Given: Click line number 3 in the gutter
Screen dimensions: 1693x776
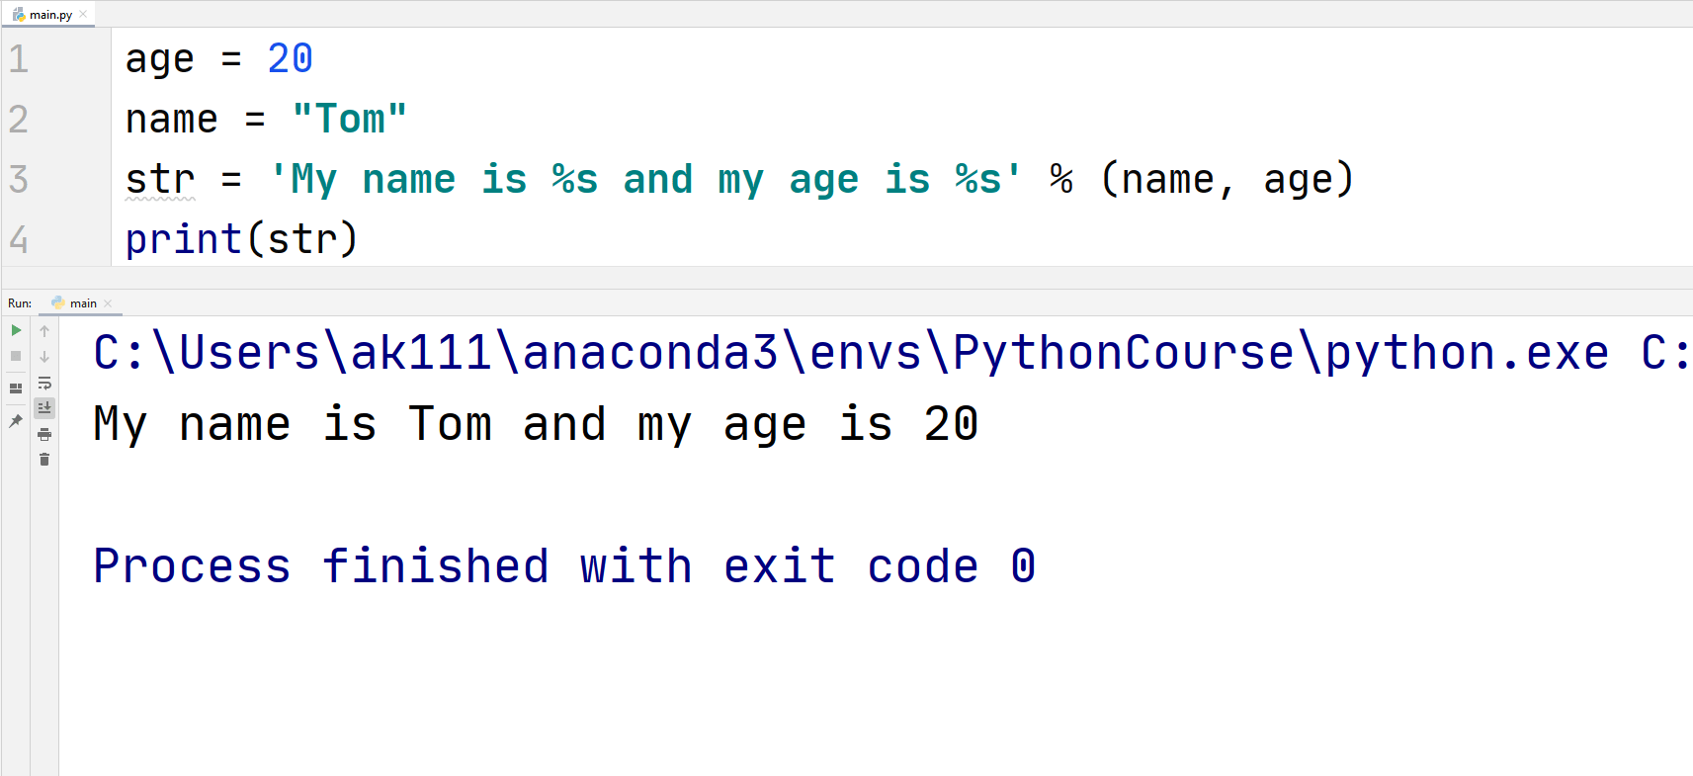Looking at the screenshot, I should pos(19,180).
